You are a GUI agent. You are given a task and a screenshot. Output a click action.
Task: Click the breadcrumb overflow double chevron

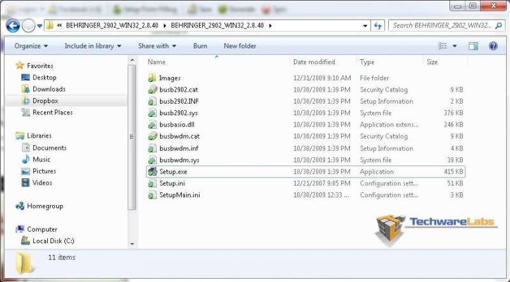coord(59,25)
